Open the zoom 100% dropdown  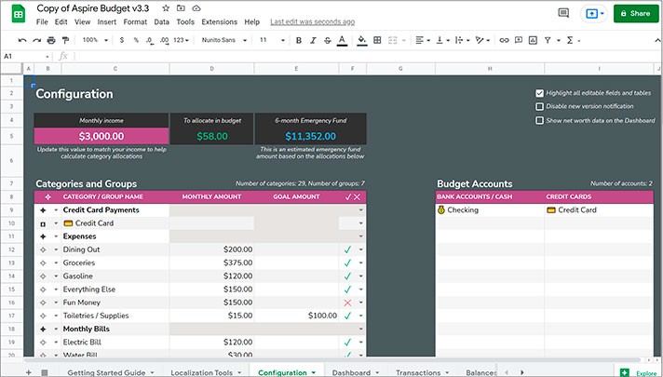pyautogui.click(x=95, y=40)
